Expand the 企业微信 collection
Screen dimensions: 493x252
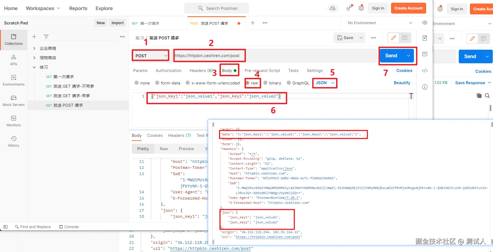pos(34,48)
